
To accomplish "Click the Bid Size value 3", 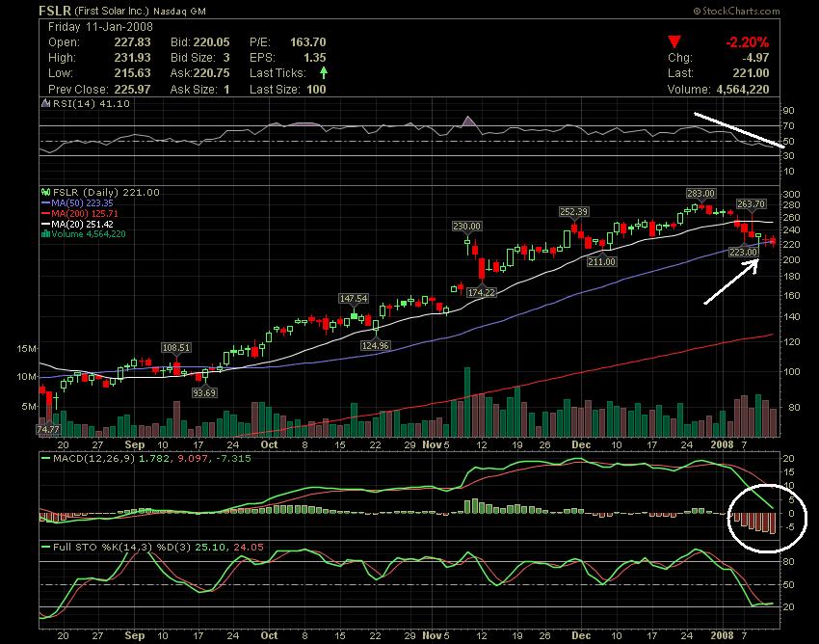I will tap(226, 58).
